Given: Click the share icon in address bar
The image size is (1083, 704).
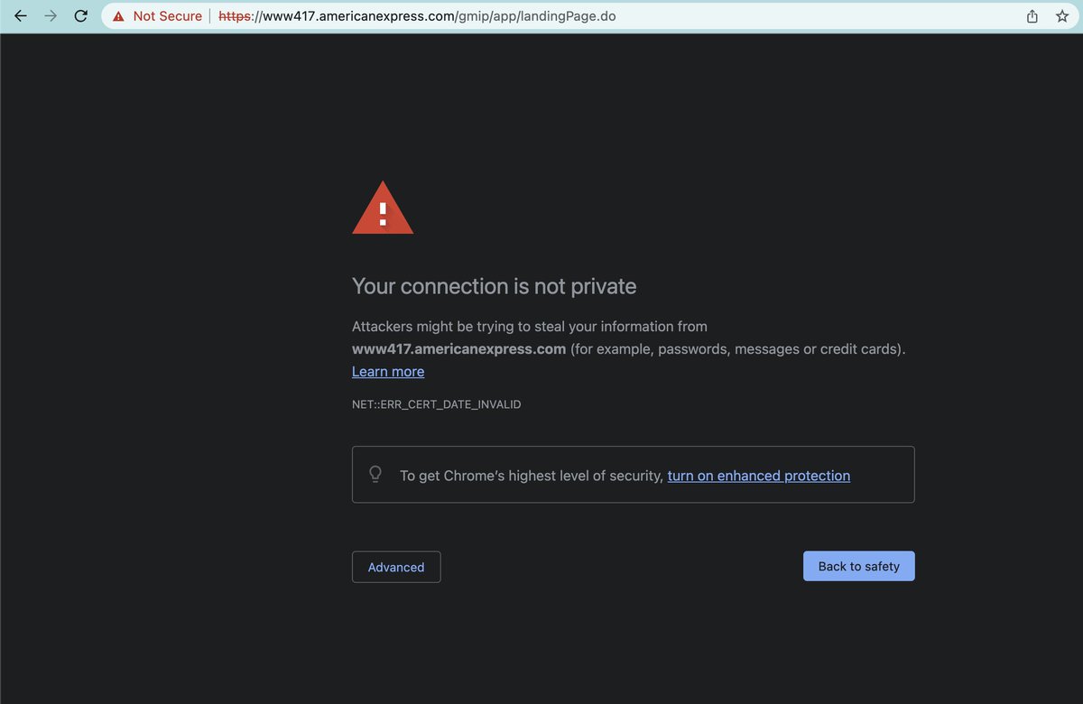Looking at the screenshot, I should tap(1032, 16).
